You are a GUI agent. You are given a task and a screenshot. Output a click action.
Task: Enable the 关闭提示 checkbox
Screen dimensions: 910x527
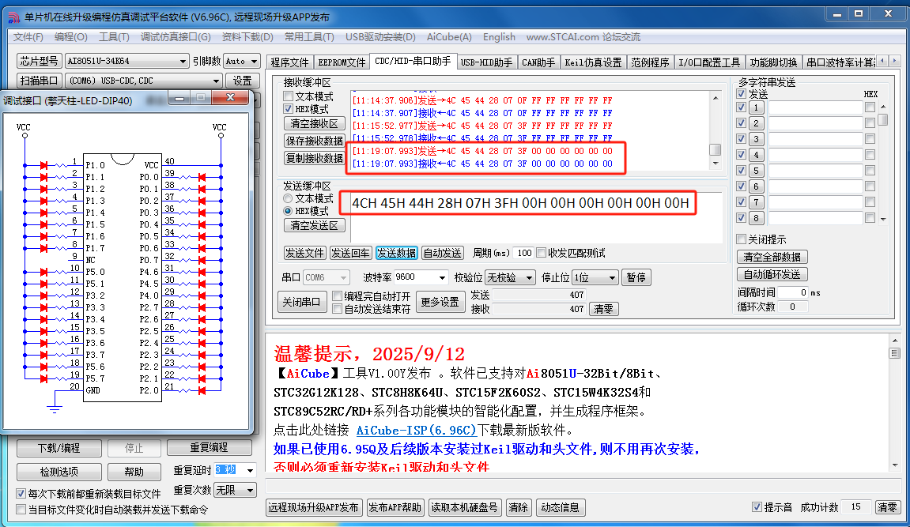tap(742, 239)
